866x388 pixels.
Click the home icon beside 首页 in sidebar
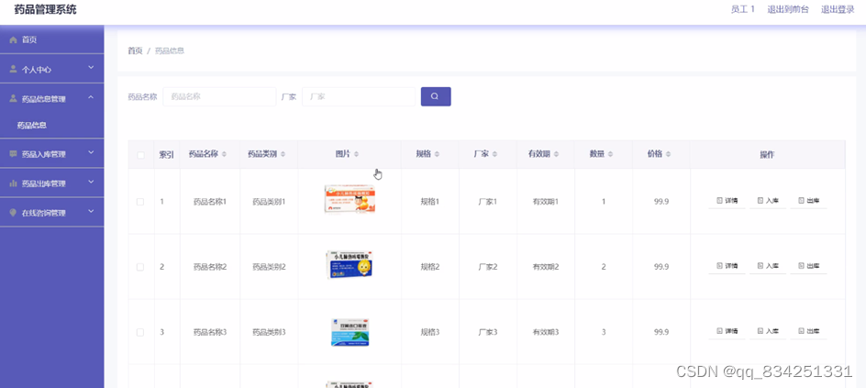(13, 39)
